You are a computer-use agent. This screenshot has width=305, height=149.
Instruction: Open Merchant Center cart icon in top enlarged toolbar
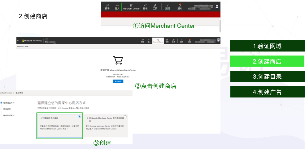coord(131,7)
